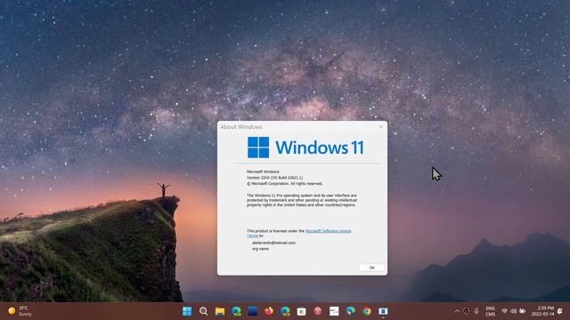Image resolution: width=570 pixels, height=320 pixels.
Task: Close the About Windows dialog
Action: tap(381, 126)
